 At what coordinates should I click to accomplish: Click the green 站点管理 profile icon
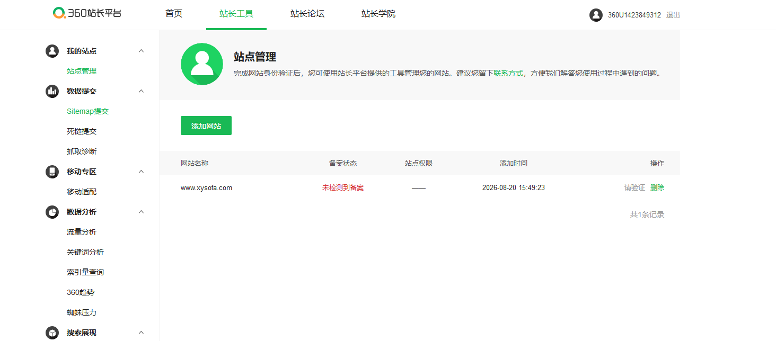click(202, 64)
